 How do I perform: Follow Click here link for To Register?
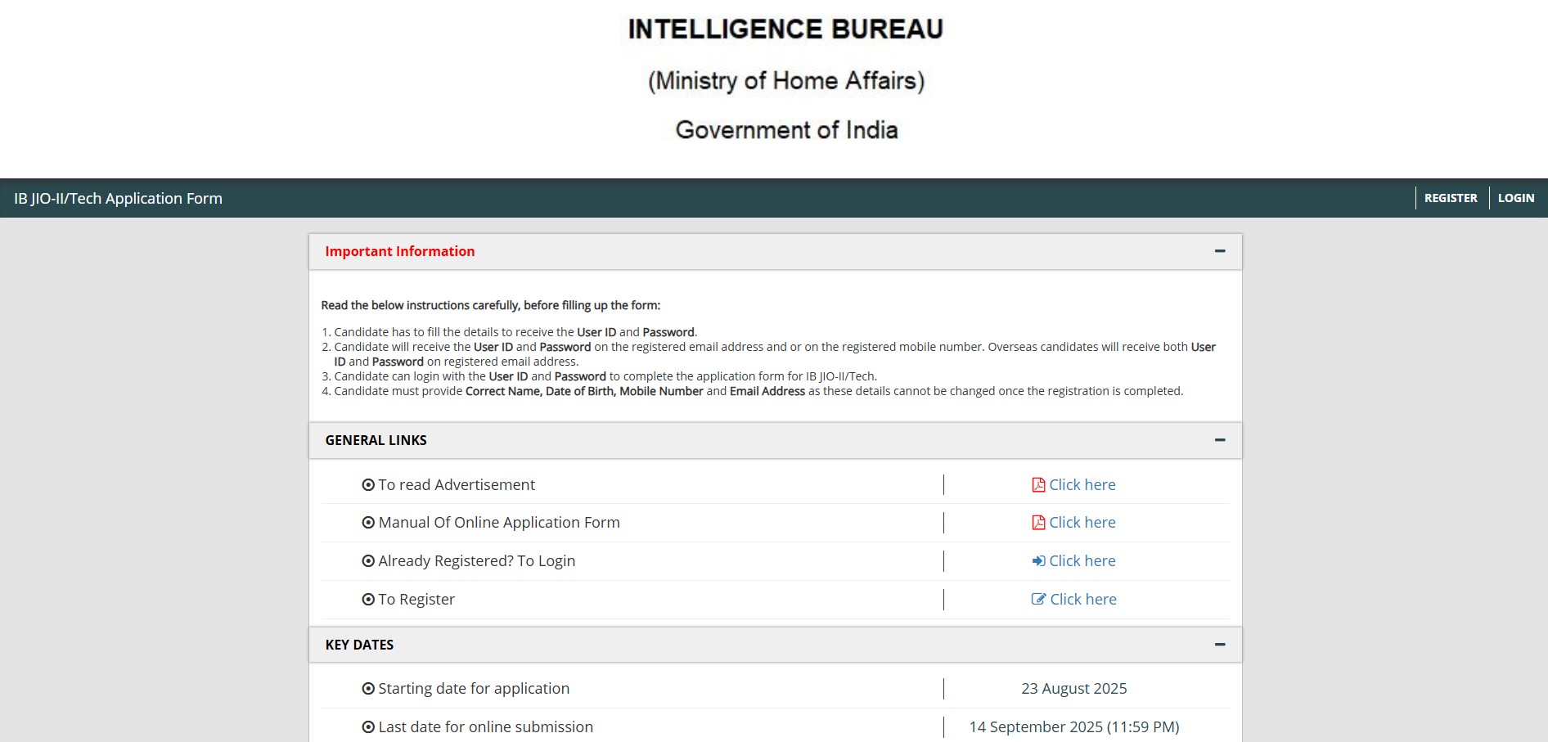click(x=1083, y=599)
